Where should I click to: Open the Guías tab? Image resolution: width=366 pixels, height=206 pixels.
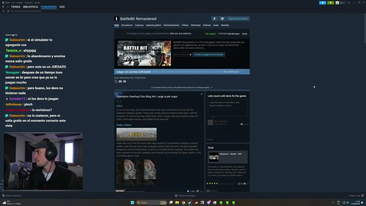click(x=216, y=25)
